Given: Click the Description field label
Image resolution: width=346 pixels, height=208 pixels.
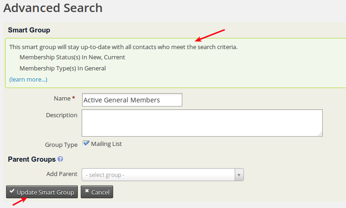Looking at the screenshot, I should coord(62,115).
